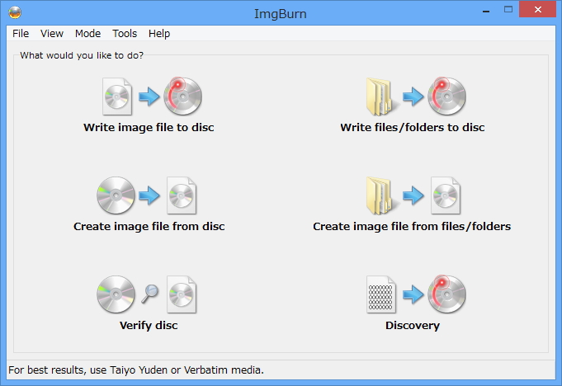The height and width of the screenshot is (386, 562).
Task: Open the View menu
Action: click(52, 34)
